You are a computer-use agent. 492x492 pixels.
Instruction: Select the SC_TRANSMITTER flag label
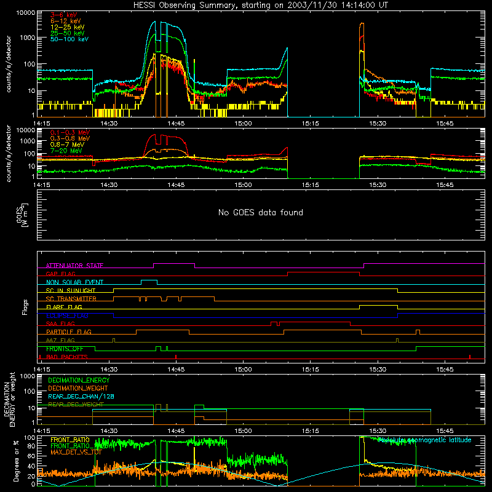click(x=71, y=299)
